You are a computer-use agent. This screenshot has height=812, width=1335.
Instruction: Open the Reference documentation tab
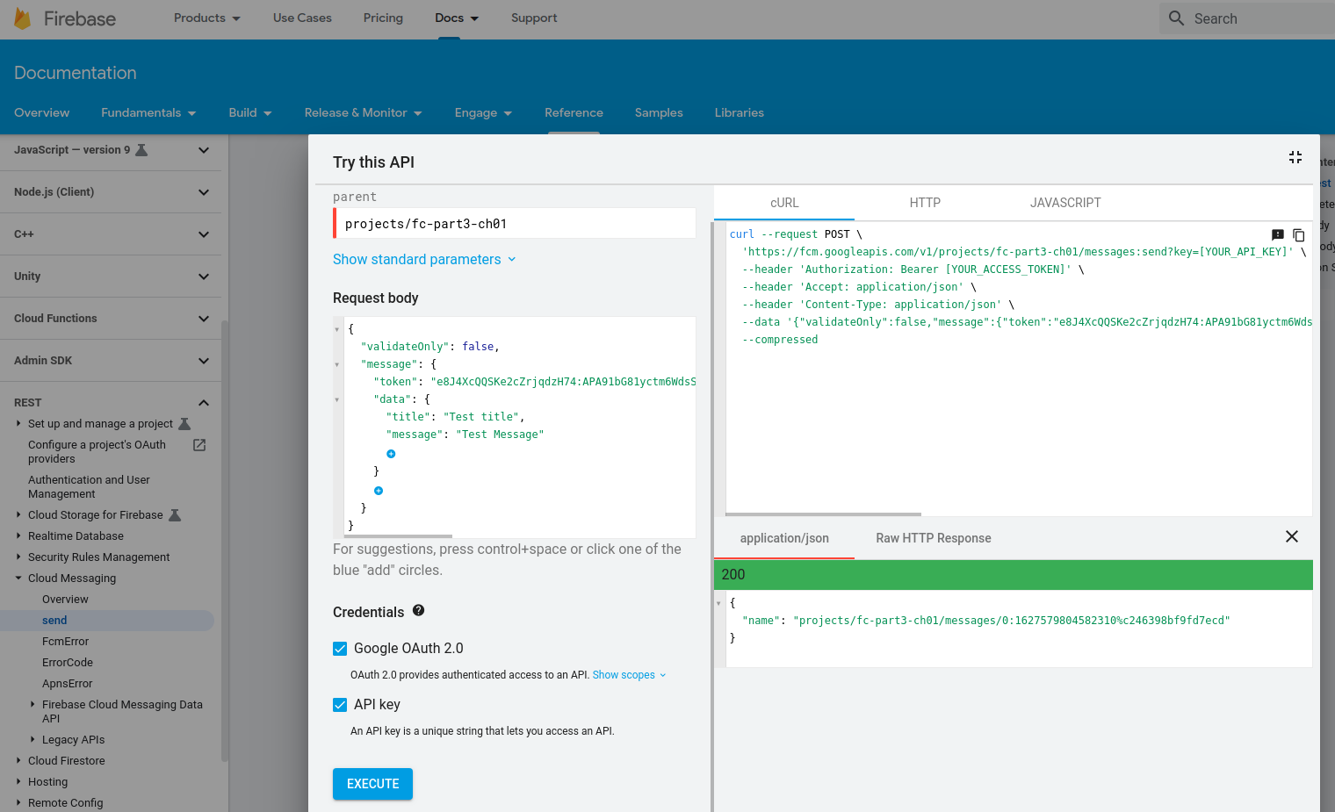[574, 112]
